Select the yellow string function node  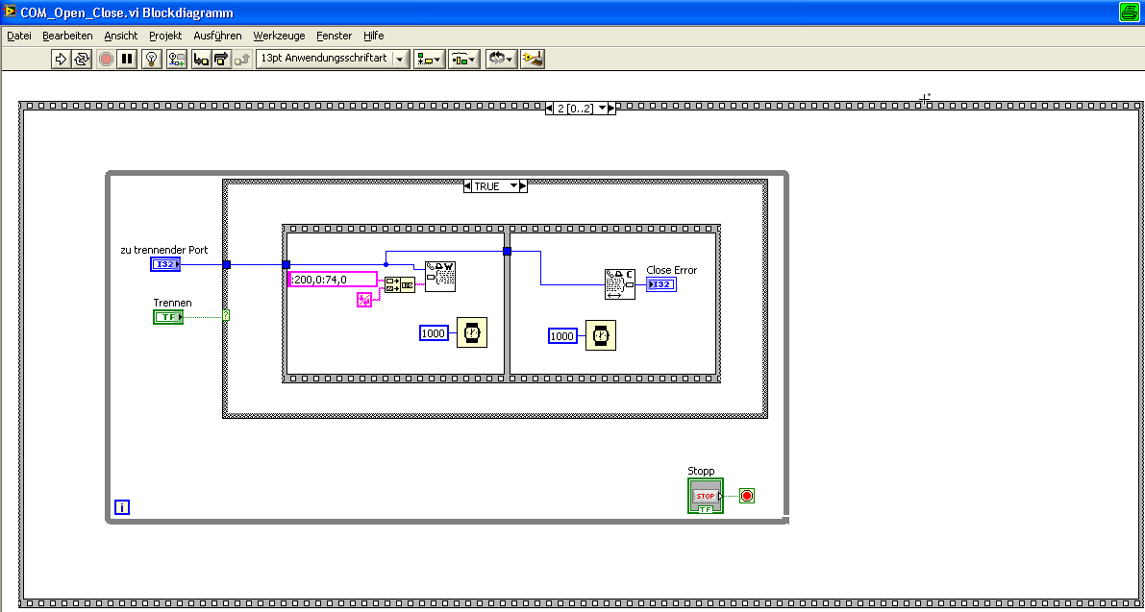coord(400,284)
